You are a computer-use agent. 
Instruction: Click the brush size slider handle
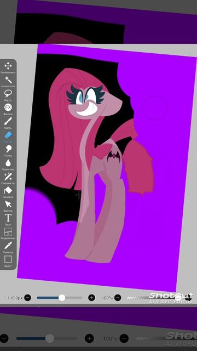pos(62,298)
